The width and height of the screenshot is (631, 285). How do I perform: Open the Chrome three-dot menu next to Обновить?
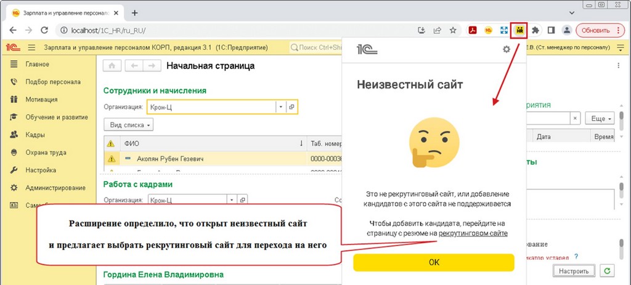coord(619,30)
